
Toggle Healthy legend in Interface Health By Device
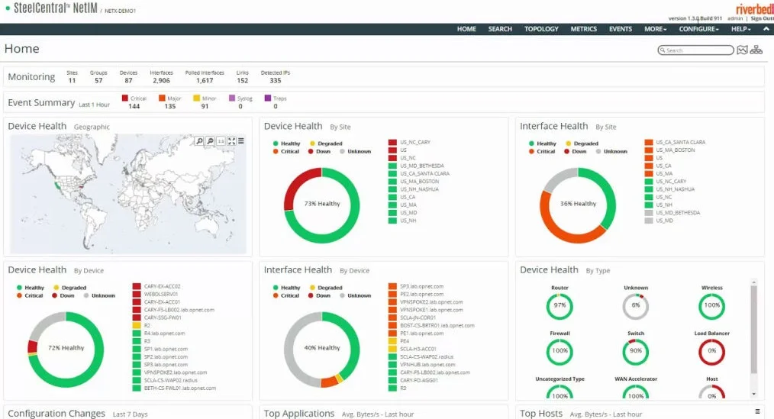(x=287, y=288)
